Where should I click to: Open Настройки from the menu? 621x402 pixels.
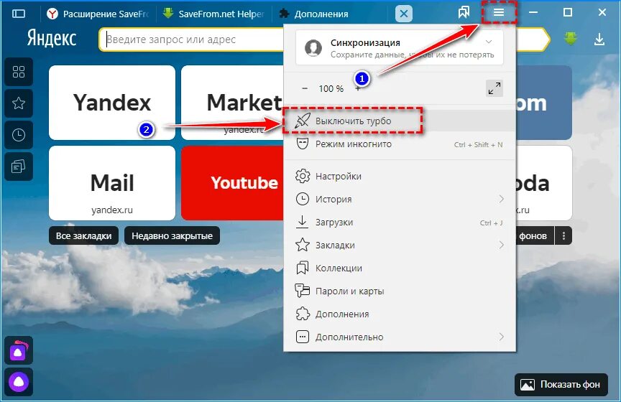(x=399, y=176)
